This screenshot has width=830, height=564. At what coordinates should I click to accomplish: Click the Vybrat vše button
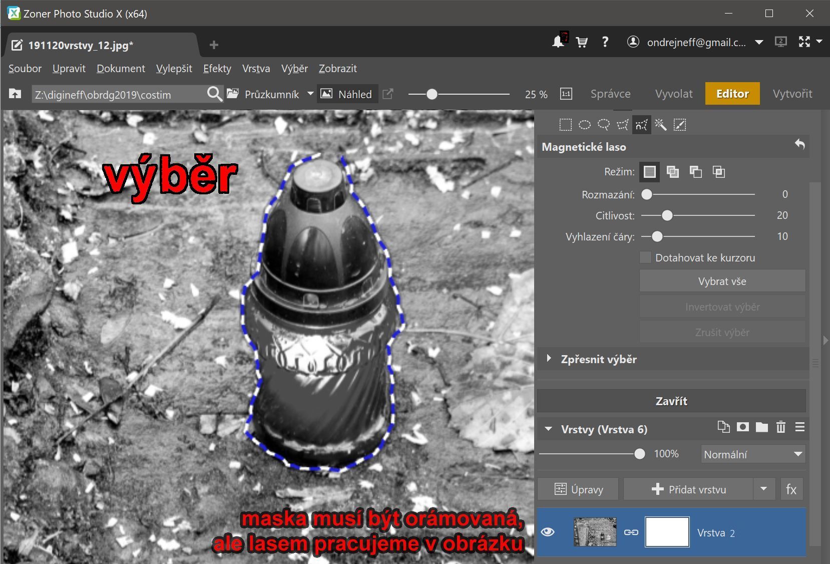722,281
